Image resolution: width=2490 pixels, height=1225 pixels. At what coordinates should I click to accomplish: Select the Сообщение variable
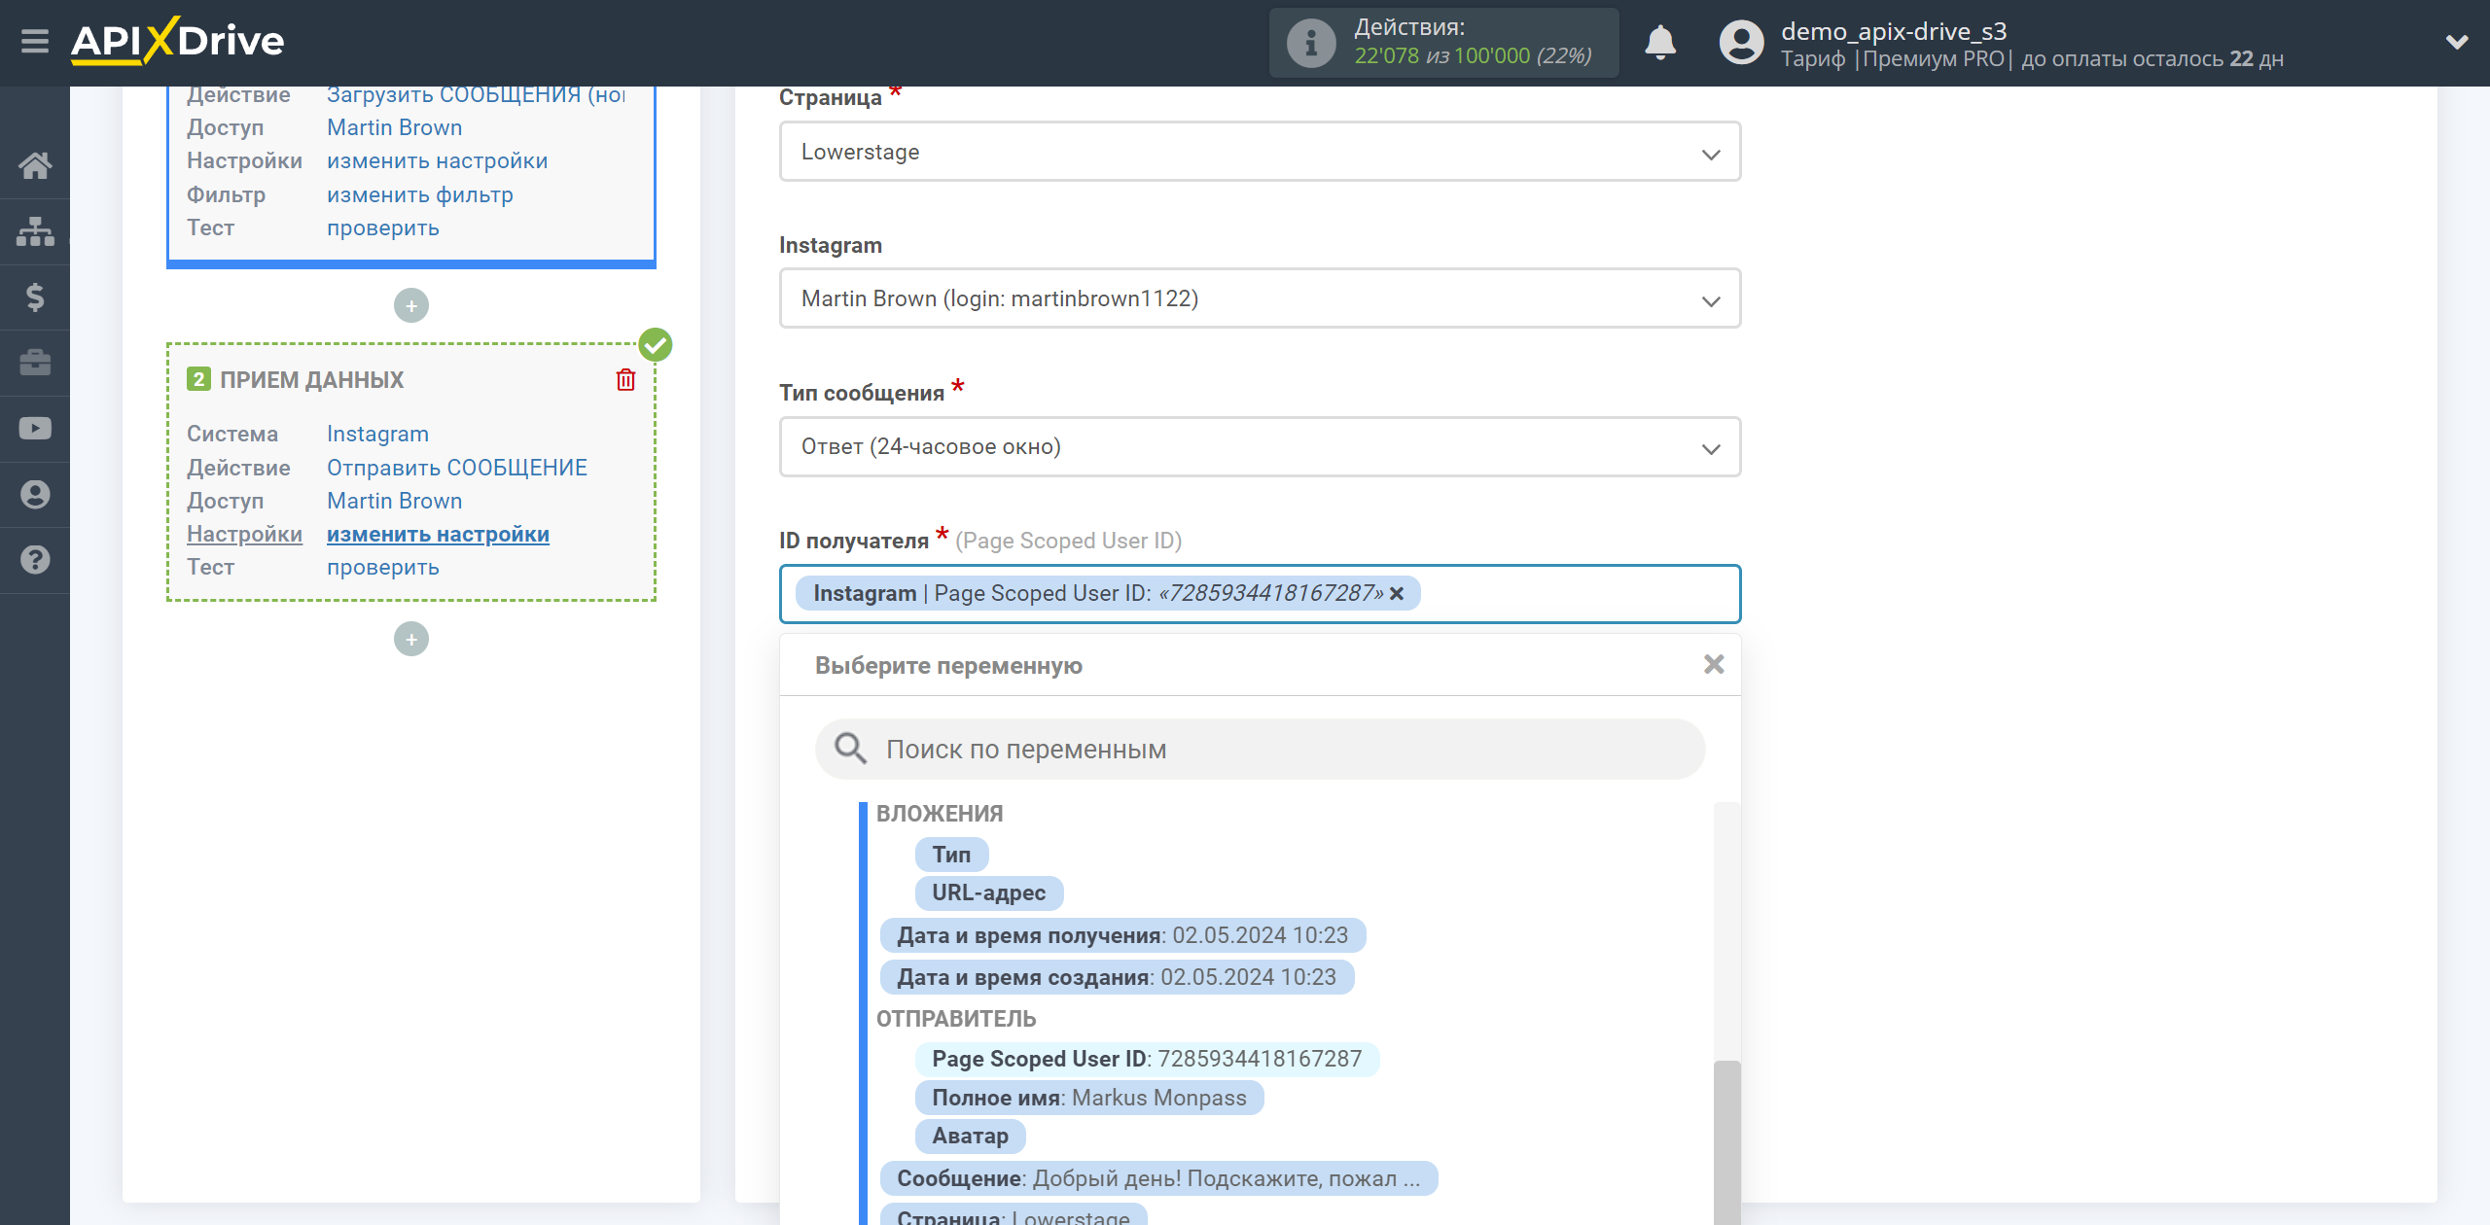point(1158,1178)
